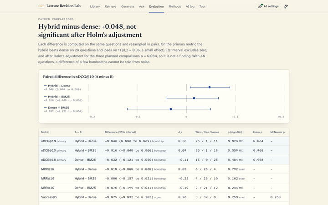This screenshot has height=205, width=328.
Task: Click the Dense – BM25 chart legend label
Action: pyautogui.click(x=59, y=108)
